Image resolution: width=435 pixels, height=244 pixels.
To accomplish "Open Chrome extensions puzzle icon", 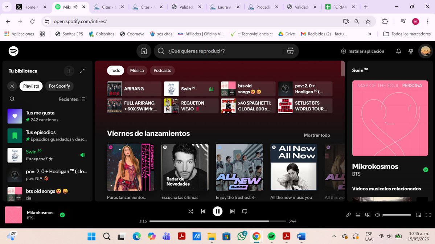I will click(x=385, y=21).
